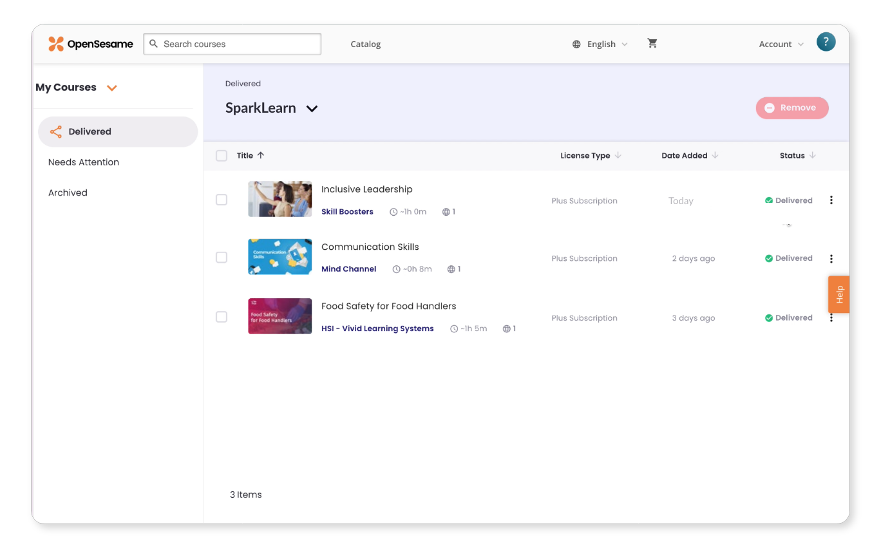Click the '2 days ago' date cell
881x548 pixels.
[694, 258]
